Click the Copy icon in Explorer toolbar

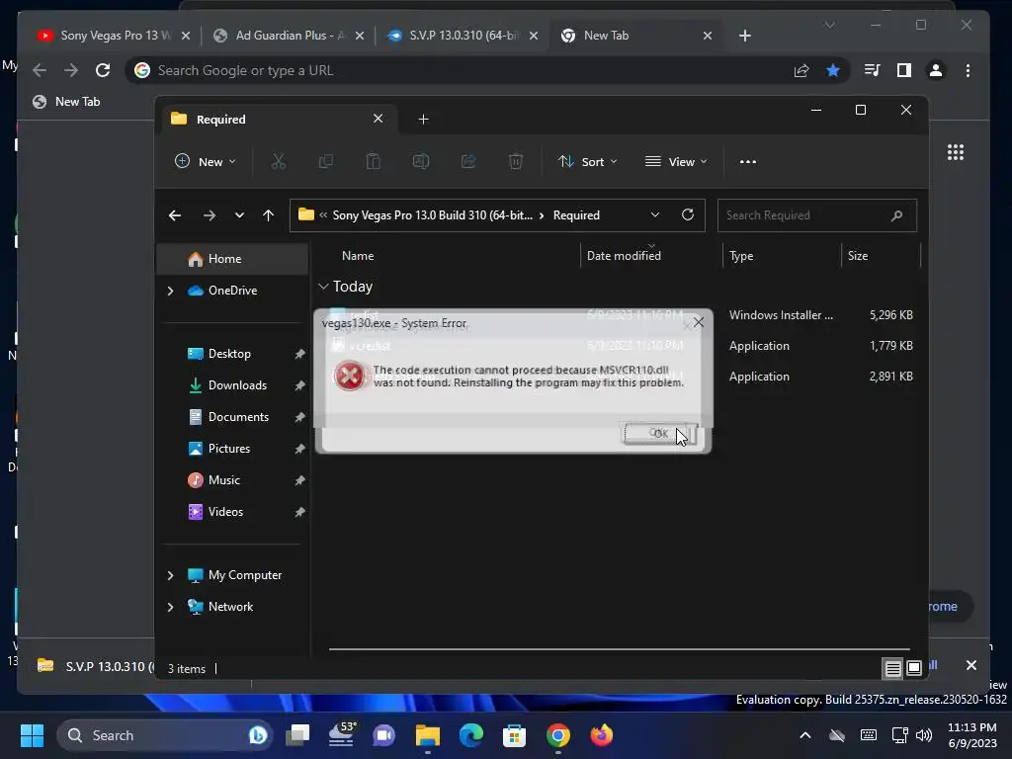(326, 161)
